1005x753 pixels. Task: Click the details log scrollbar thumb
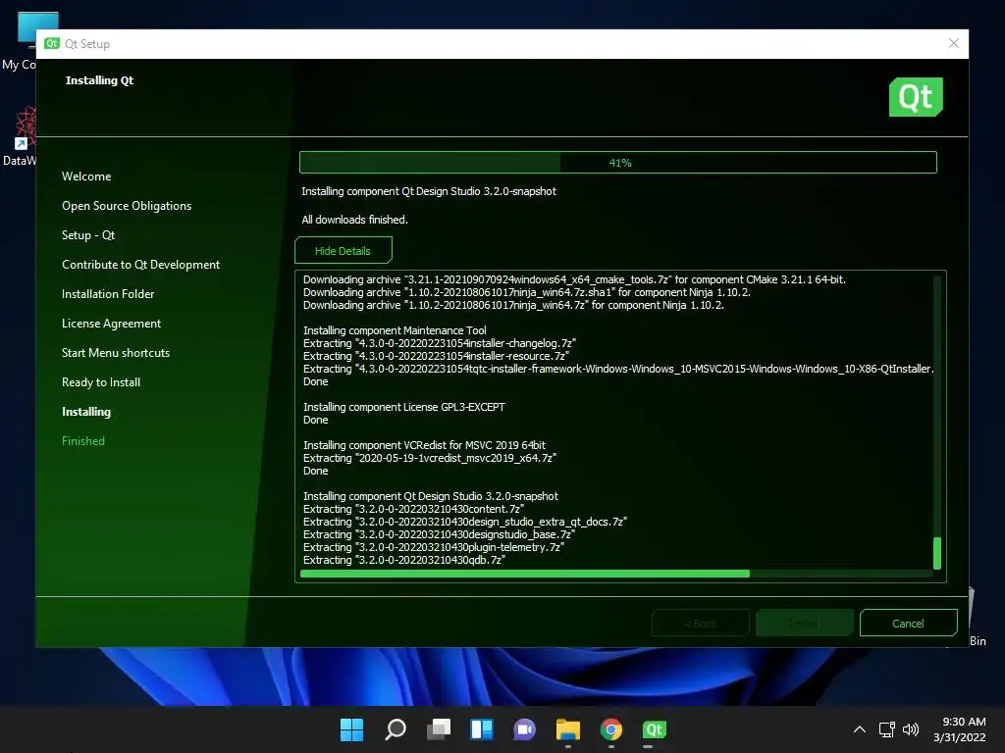937,553
